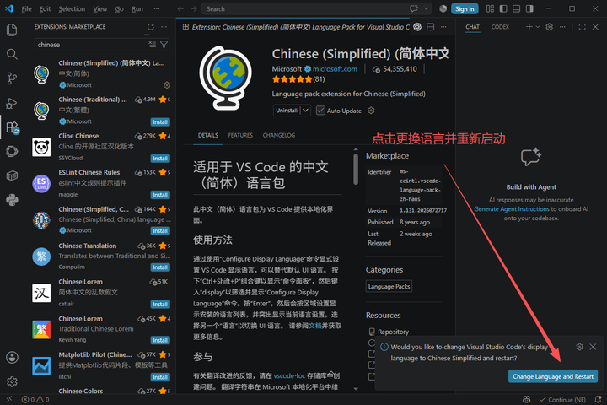Screen dimensions: 607x405
Task: Switch to the FEATURES tab
Action: point(240,135)
